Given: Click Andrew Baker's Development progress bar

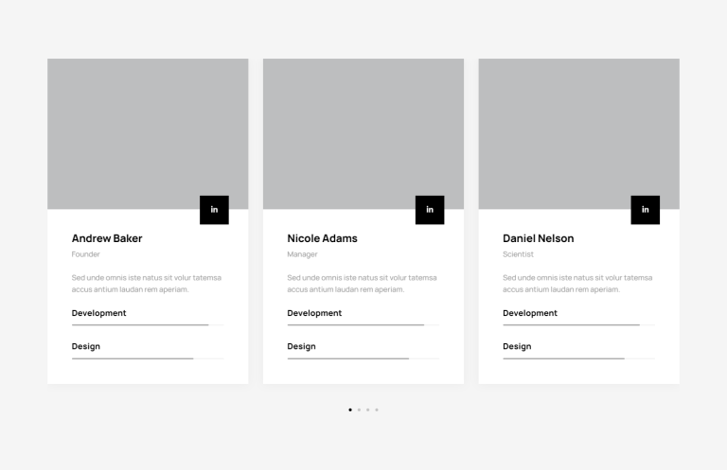Looking at the screenshot, I should click(148, 325).
